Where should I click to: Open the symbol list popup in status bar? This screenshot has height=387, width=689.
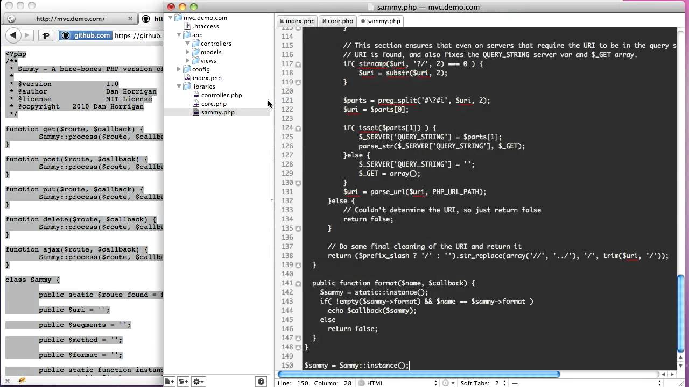pyautogui.click(x=587, y=383)
